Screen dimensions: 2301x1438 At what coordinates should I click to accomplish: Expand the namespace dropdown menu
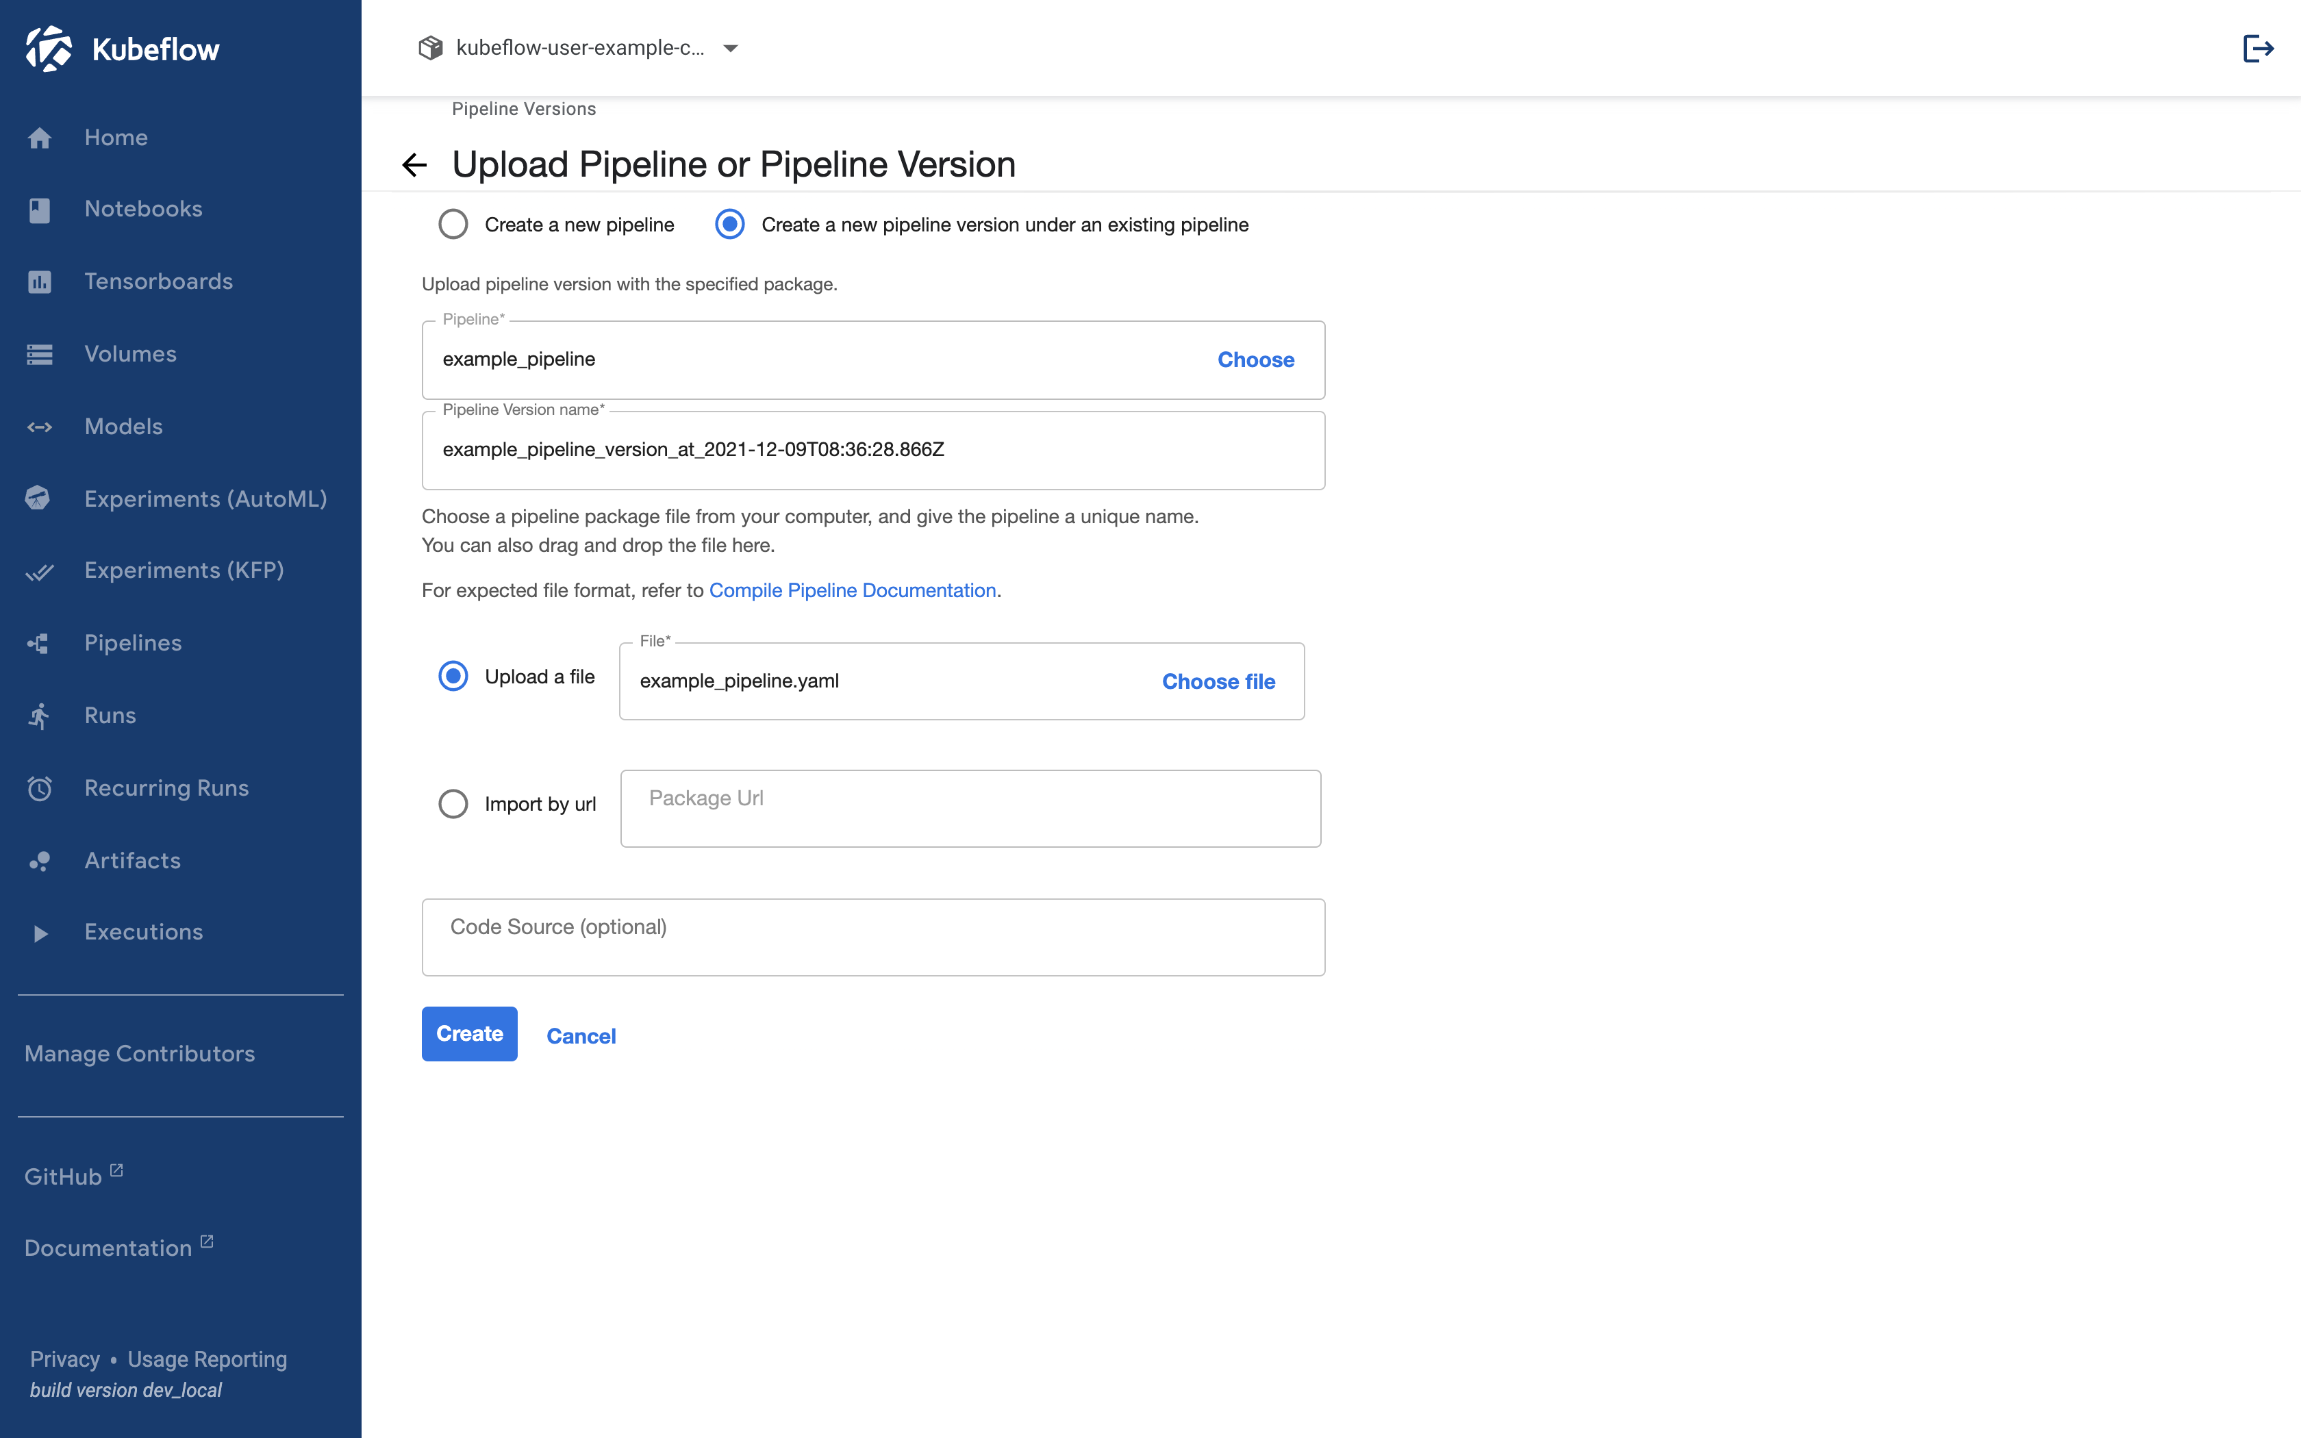[x=731, y=47]
